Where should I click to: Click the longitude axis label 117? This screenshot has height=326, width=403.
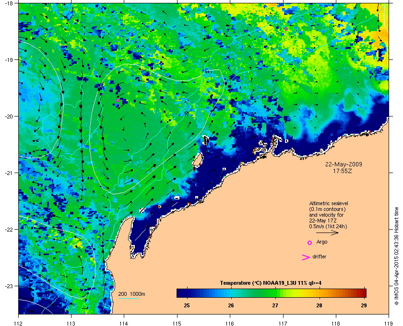click(283, 323)
